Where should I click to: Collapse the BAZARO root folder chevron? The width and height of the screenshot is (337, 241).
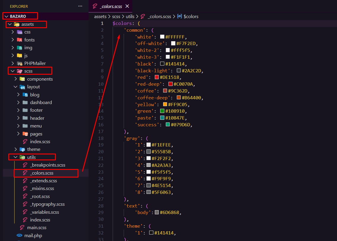[x=7, y=16]
